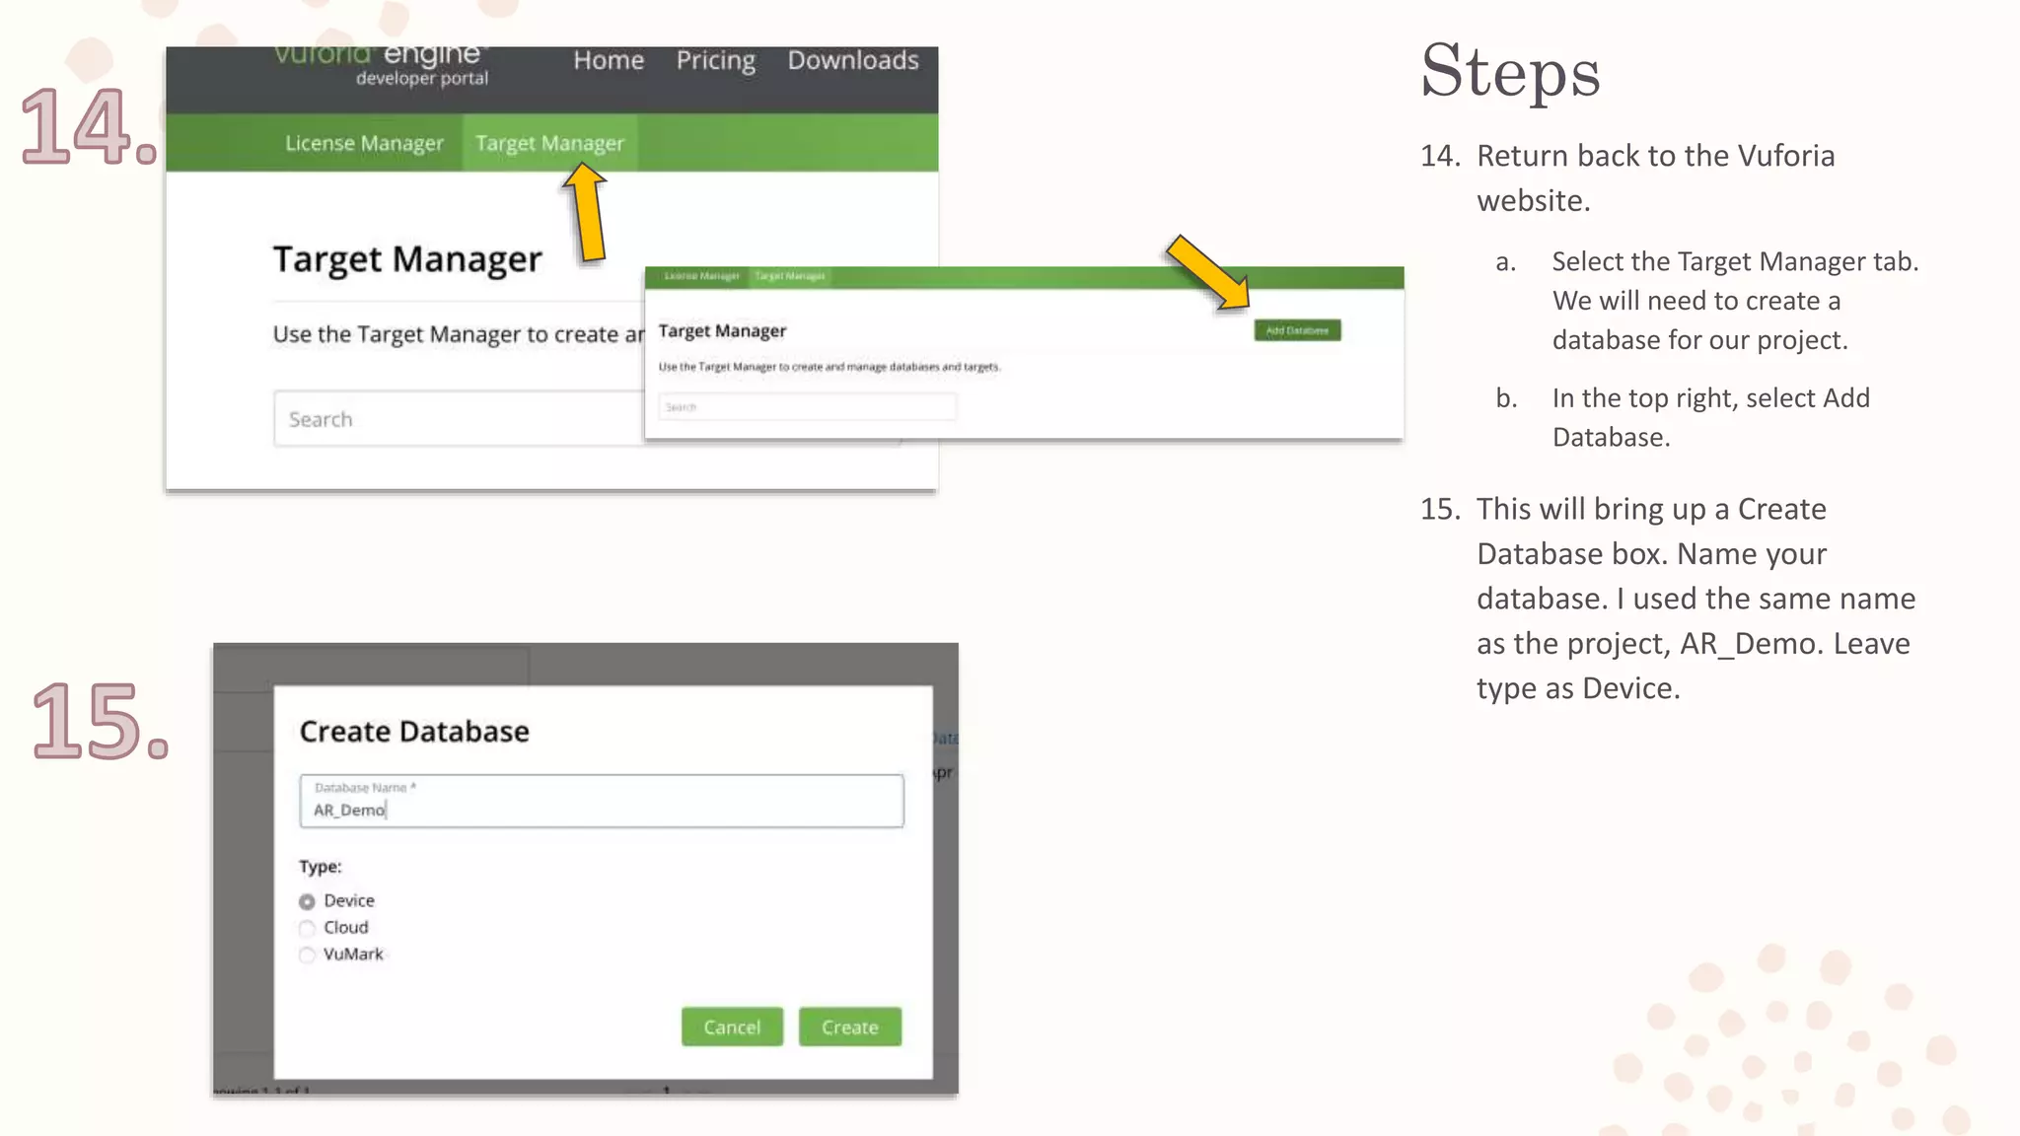2020x1136 pixels.
Task: Open the Downloads link in Vuforia header
Action: point(853,60)
